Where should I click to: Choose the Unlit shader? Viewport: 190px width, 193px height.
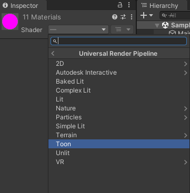tap(119, 153)
